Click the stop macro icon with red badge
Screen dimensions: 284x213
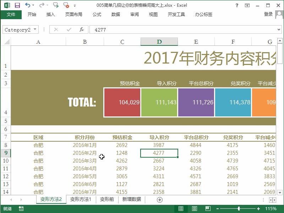click(66, 5)
